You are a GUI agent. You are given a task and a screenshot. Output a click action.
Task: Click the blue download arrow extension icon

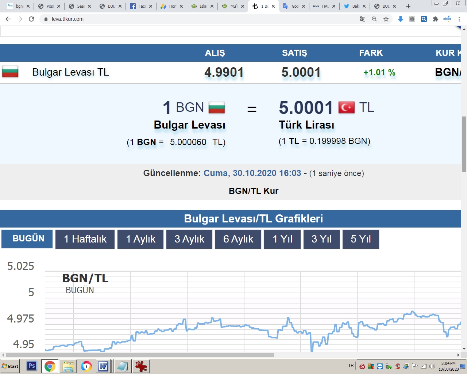(x=400, y=19)
